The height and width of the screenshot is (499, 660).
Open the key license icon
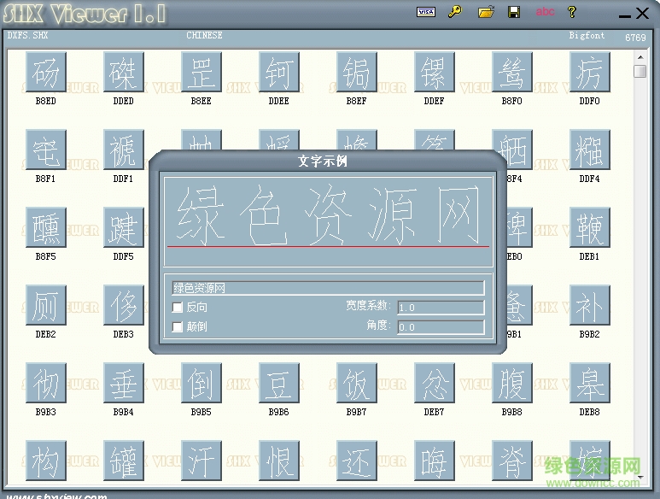[455, 11]
